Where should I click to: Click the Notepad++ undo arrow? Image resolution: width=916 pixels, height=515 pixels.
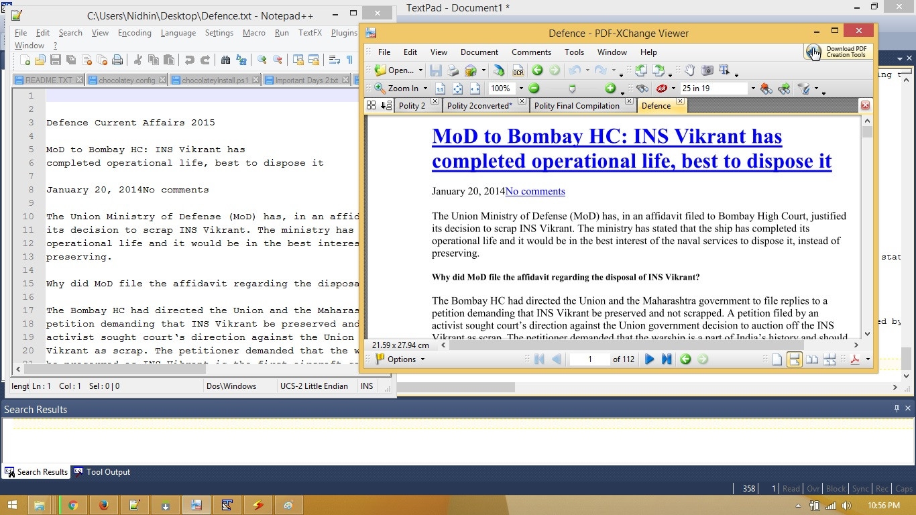pos(190,60)
